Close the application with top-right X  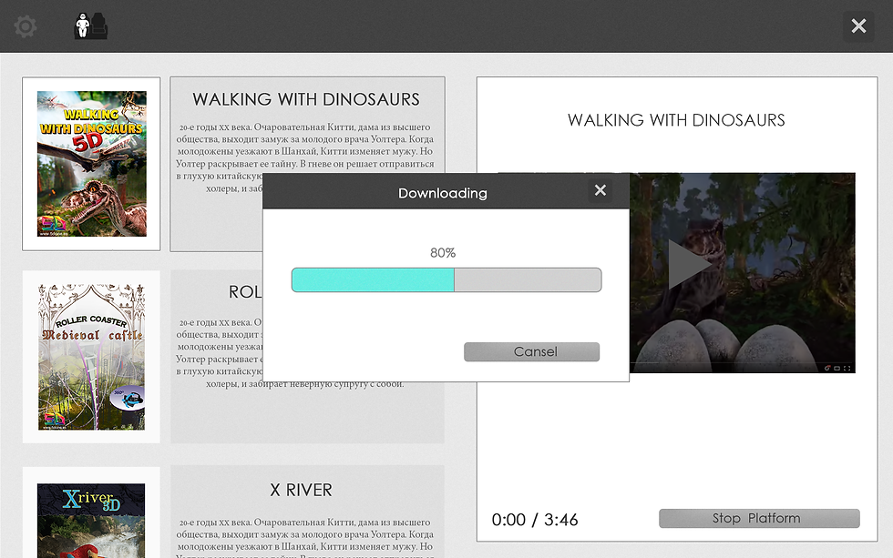pos(858,26)
